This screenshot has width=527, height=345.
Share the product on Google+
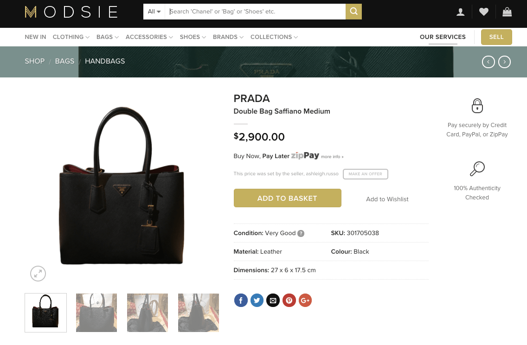click(x=305, y=300)
